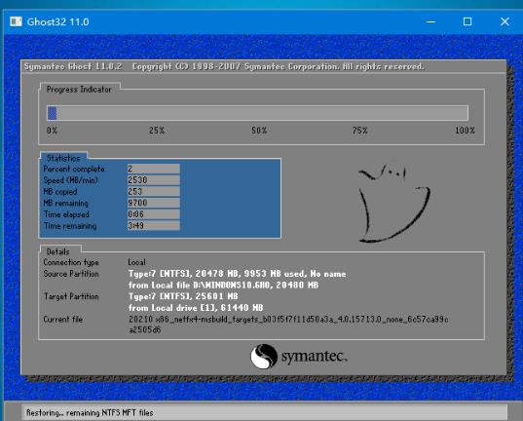Click the Restoring status bar message
The image size is (523, 421).
(90, 413)
